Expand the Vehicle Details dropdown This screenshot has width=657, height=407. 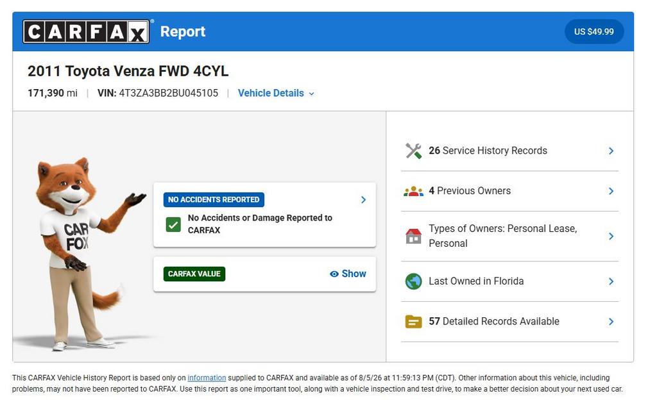tap(276, 93)
